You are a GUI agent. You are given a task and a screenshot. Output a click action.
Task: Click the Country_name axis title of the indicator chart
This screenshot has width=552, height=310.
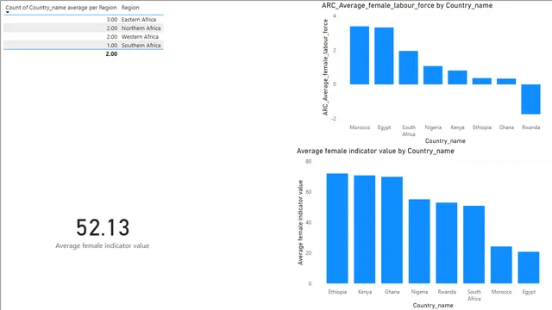point(433,306)
